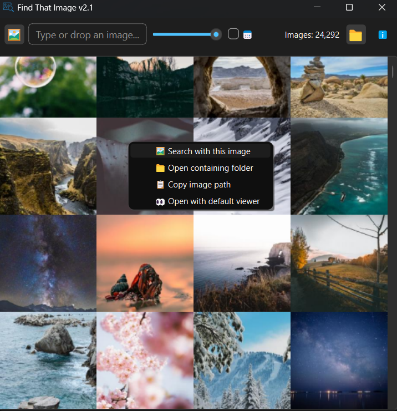Select the turquoise coastline aerial thumbnail
The width and height of the screenshot is (397, 411).
pos(339,166)
